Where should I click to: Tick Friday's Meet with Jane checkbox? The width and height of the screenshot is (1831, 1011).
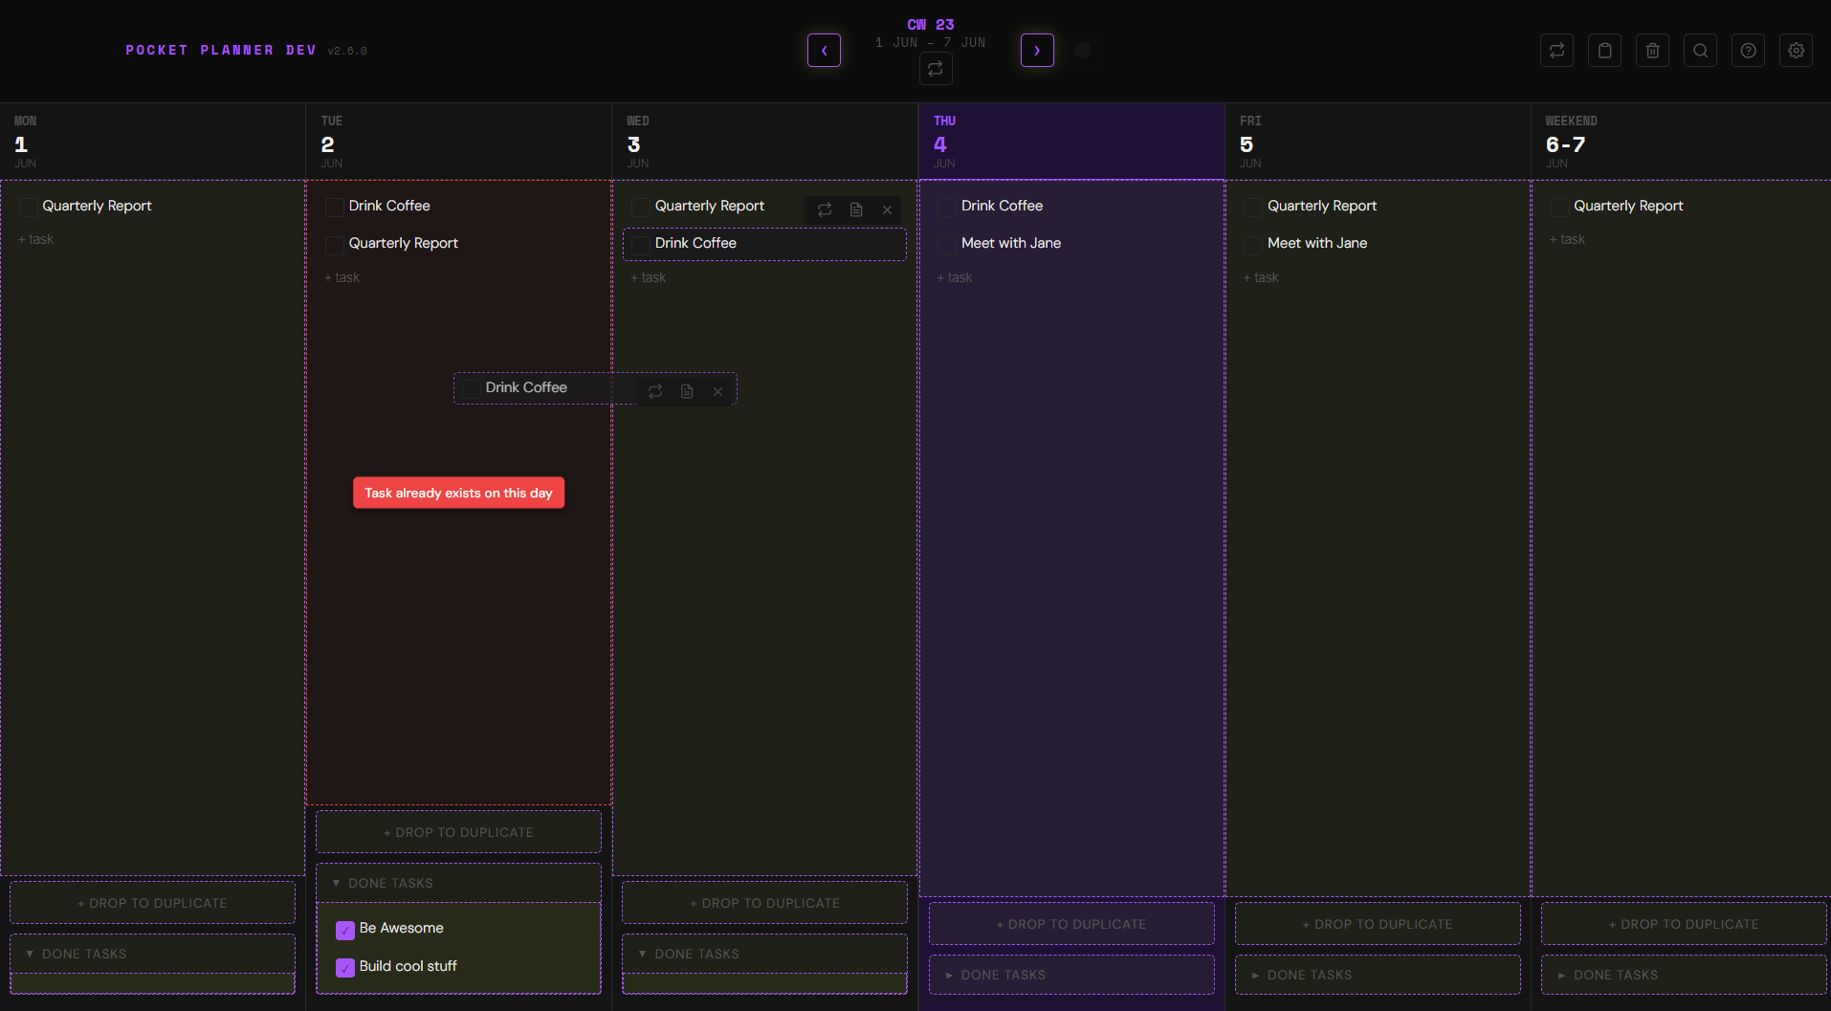point(1253,245)
